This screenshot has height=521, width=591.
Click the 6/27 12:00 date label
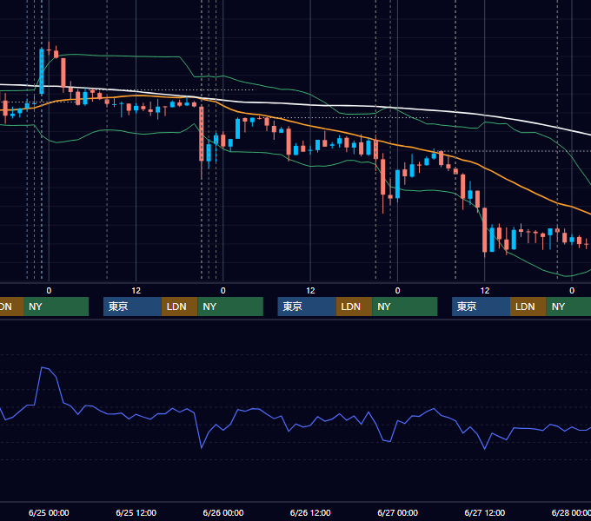tap(485, 512)
